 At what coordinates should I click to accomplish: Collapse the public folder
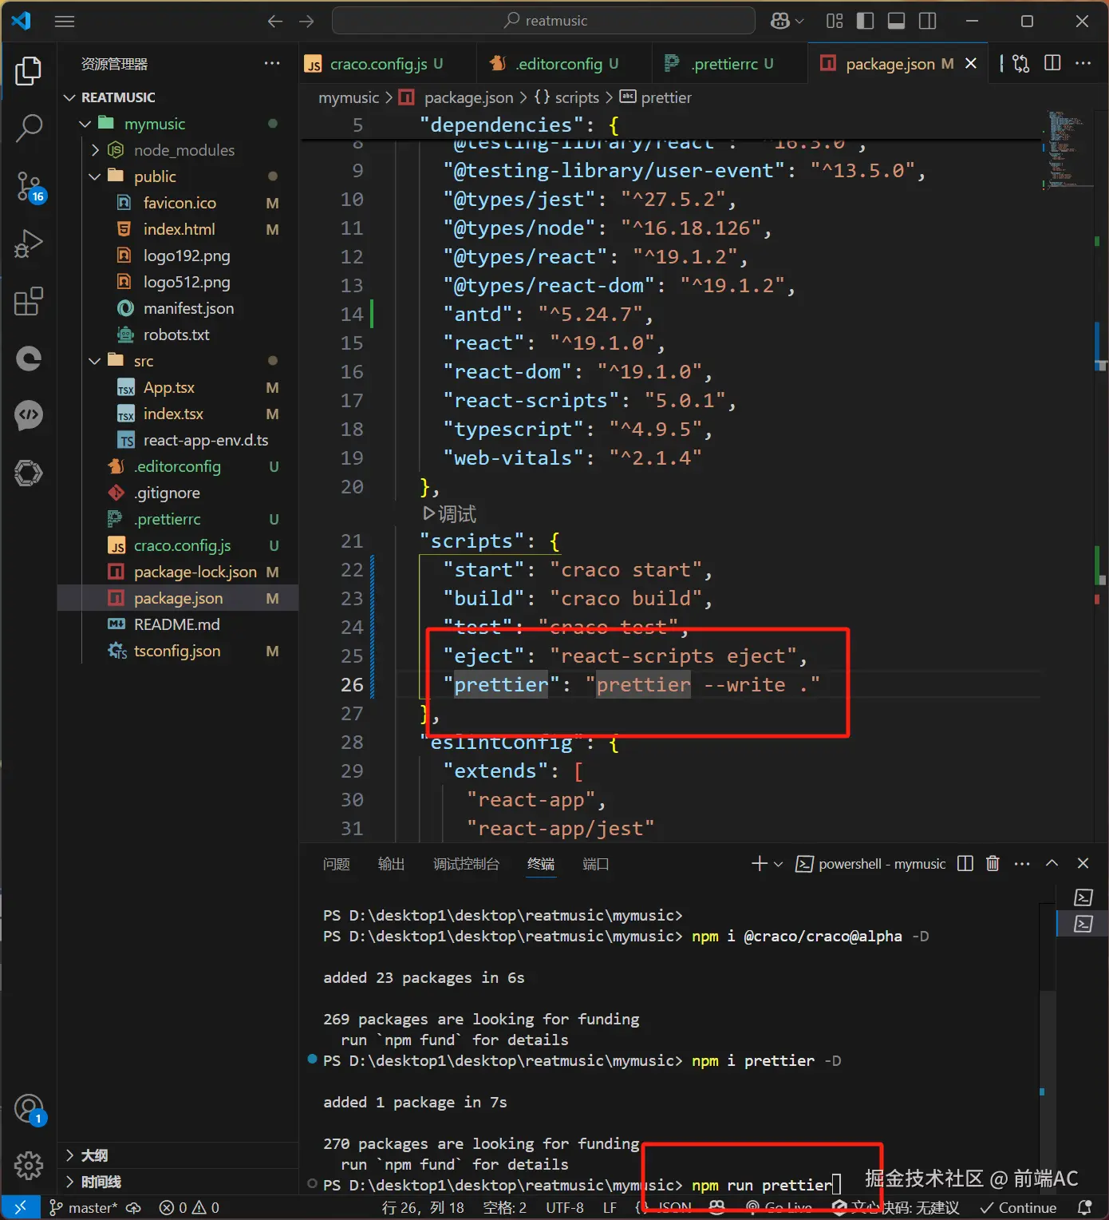(x=95, y=176)
